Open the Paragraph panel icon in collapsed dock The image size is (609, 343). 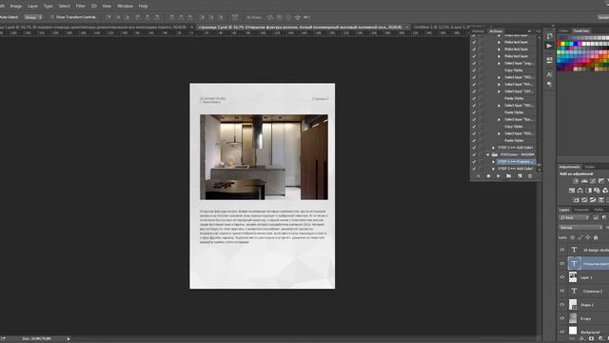[549, 84]
